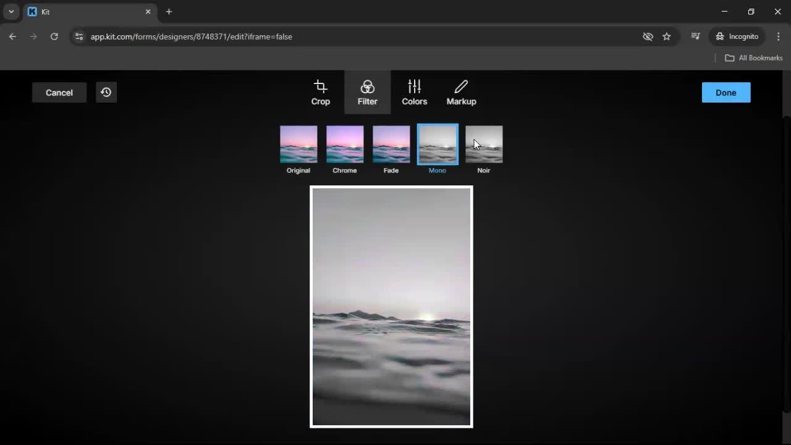This screenshot has width=791, height=445.
Task: Restore the Original image filter
Action: tap(298, 143)
